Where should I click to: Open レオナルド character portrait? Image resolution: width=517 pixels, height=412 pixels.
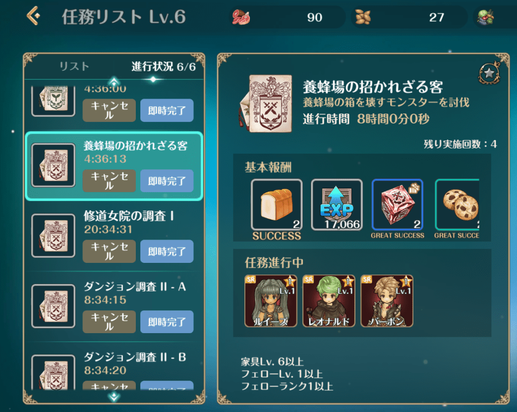tap(329, 301)
